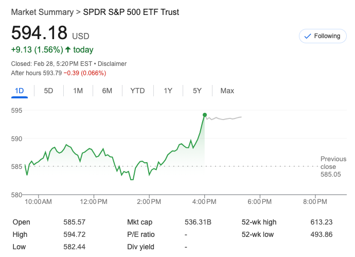The image size is (355, 257).
Task: Switch to the 5Y range
Action: [198, 91]
